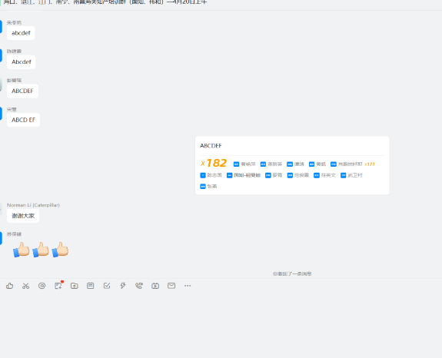Open the icon with red notification dot
The height and width of the screenshot is (358, 442).
tap(58, 286)
